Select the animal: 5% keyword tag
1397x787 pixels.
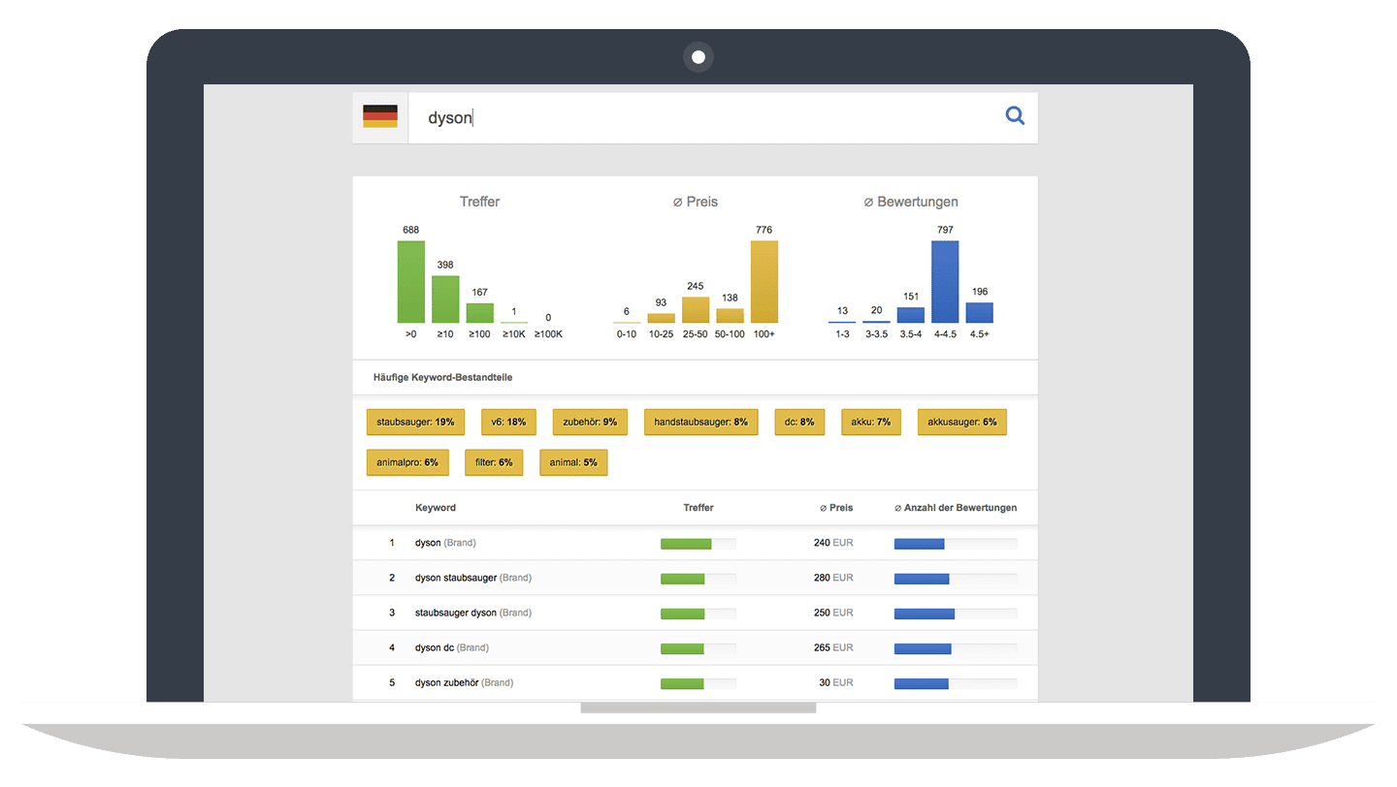point(573,462)
